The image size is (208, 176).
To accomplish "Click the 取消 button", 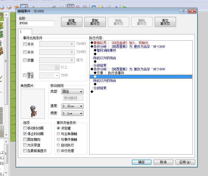I will pyautogui.click(x=163, y=162).
